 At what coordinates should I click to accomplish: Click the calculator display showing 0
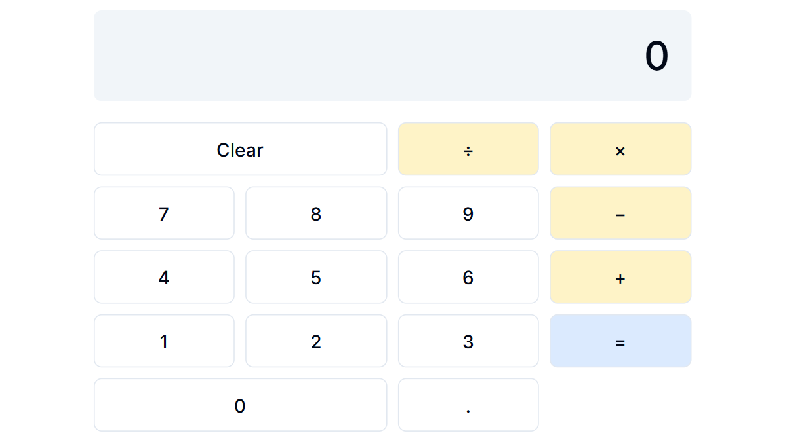[x=392, y=55]
